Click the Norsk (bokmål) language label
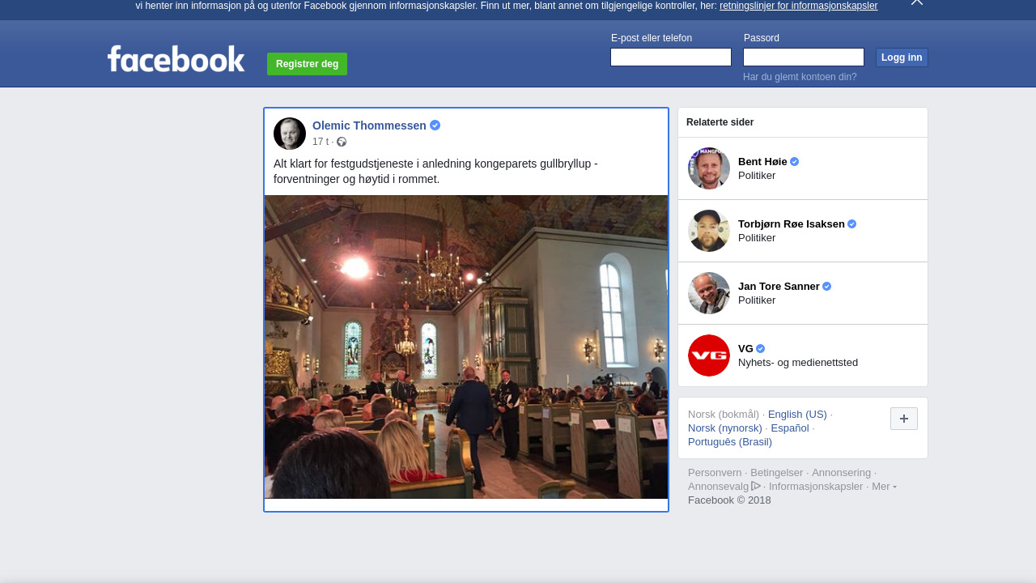This screenshot has height=583, width=1036. 724,415
